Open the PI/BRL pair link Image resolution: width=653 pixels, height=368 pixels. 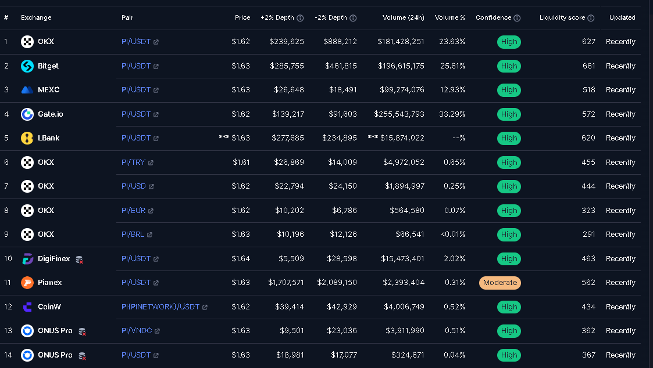click(x=133, y=234)
